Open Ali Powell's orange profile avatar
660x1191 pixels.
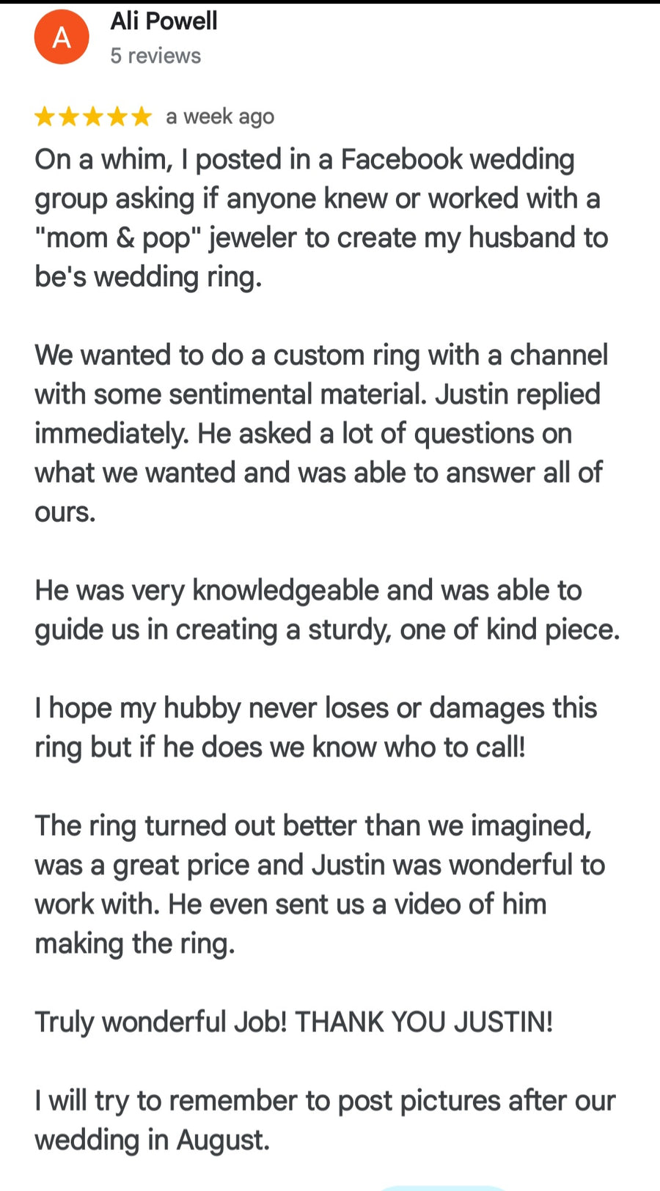pyautogui.click(x=62, y=37)
